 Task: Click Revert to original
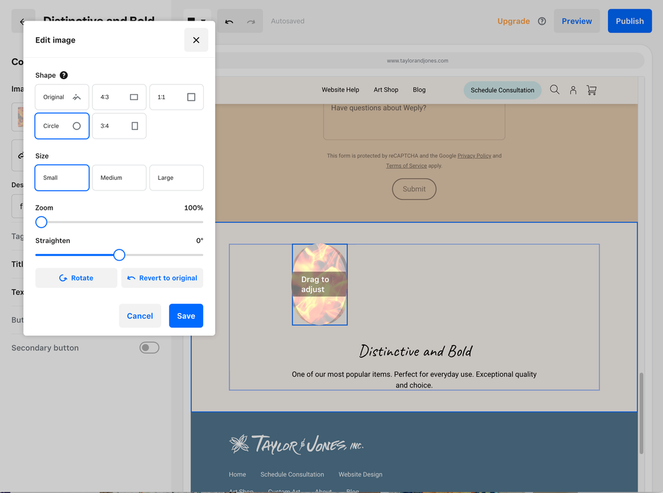point(162,278)
